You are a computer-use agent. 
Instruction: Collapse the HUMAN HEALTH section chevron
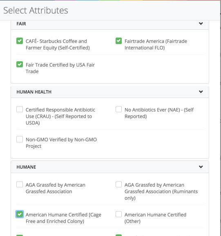click(x=201, y=91)
